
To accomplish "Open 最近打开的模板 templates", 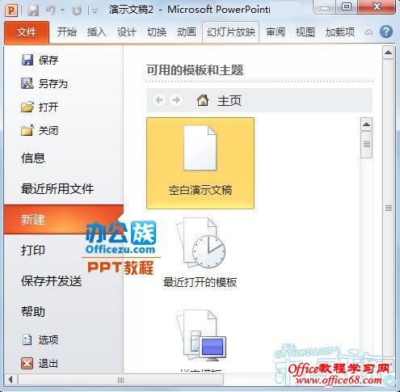I will pos(200,253).
